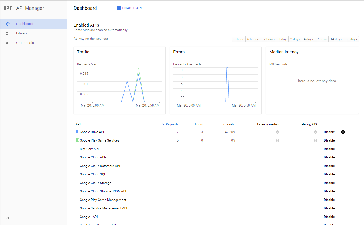This screenshot has height=225, width=364.
Task: Select the 1 day time range
Action: pos(282,39)
